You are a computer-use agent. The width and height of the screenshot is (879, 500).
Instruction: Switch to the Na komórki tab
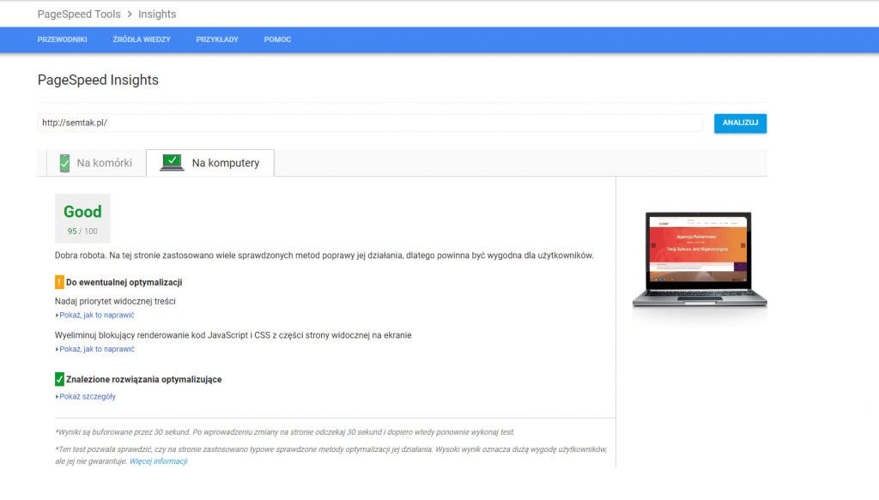pyautogui.click(x=96, y=163)
